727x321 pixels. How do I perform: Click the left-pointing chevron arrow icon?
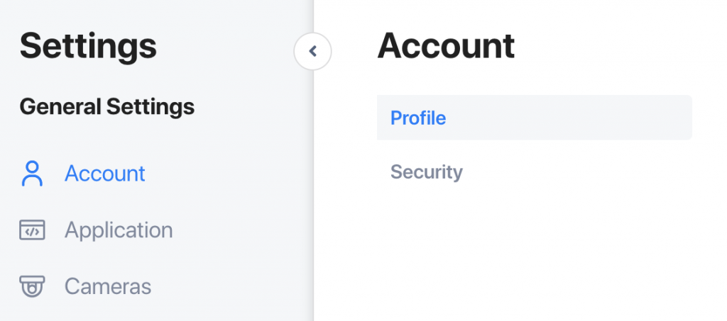[x=312, y=51]
